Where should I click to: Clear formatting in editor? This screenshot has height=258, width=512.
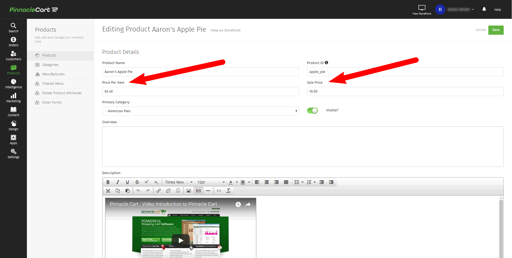(229, 191)
